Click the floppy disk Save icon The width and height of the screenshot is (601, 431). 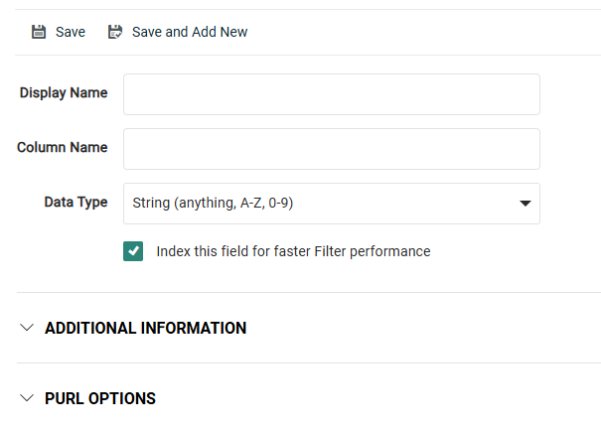pyautogui.click(x=39, y=32)
